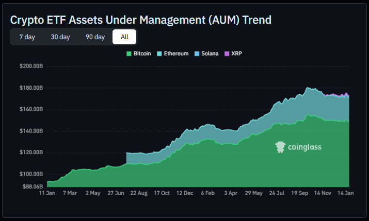Click the $88.06B minimum value axis label
The image size is (369, 221).
click(31, 186)
